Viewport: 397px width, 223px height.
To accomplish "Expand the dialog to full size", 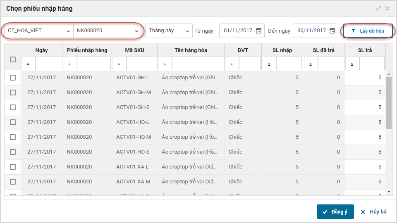I will [378, 8].
